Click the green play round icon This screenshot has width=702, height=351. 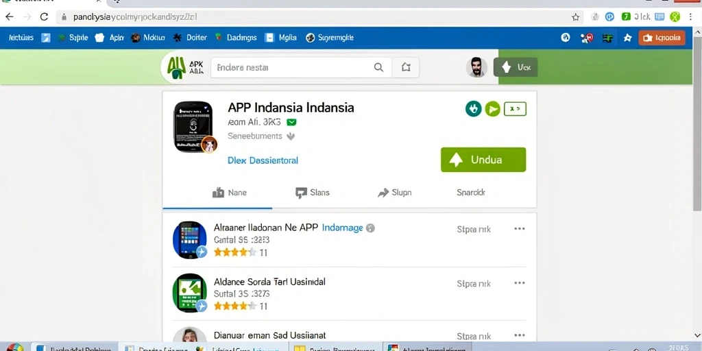tap(492, 109)
